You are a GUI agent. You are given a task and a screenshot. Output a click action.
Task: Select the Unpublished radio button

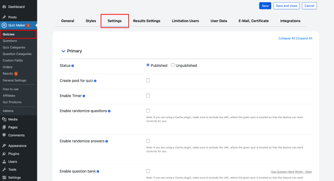[x=173, y=65]
